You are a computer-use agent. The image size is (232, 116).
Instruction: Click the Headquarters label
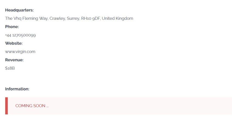[19, 10]
